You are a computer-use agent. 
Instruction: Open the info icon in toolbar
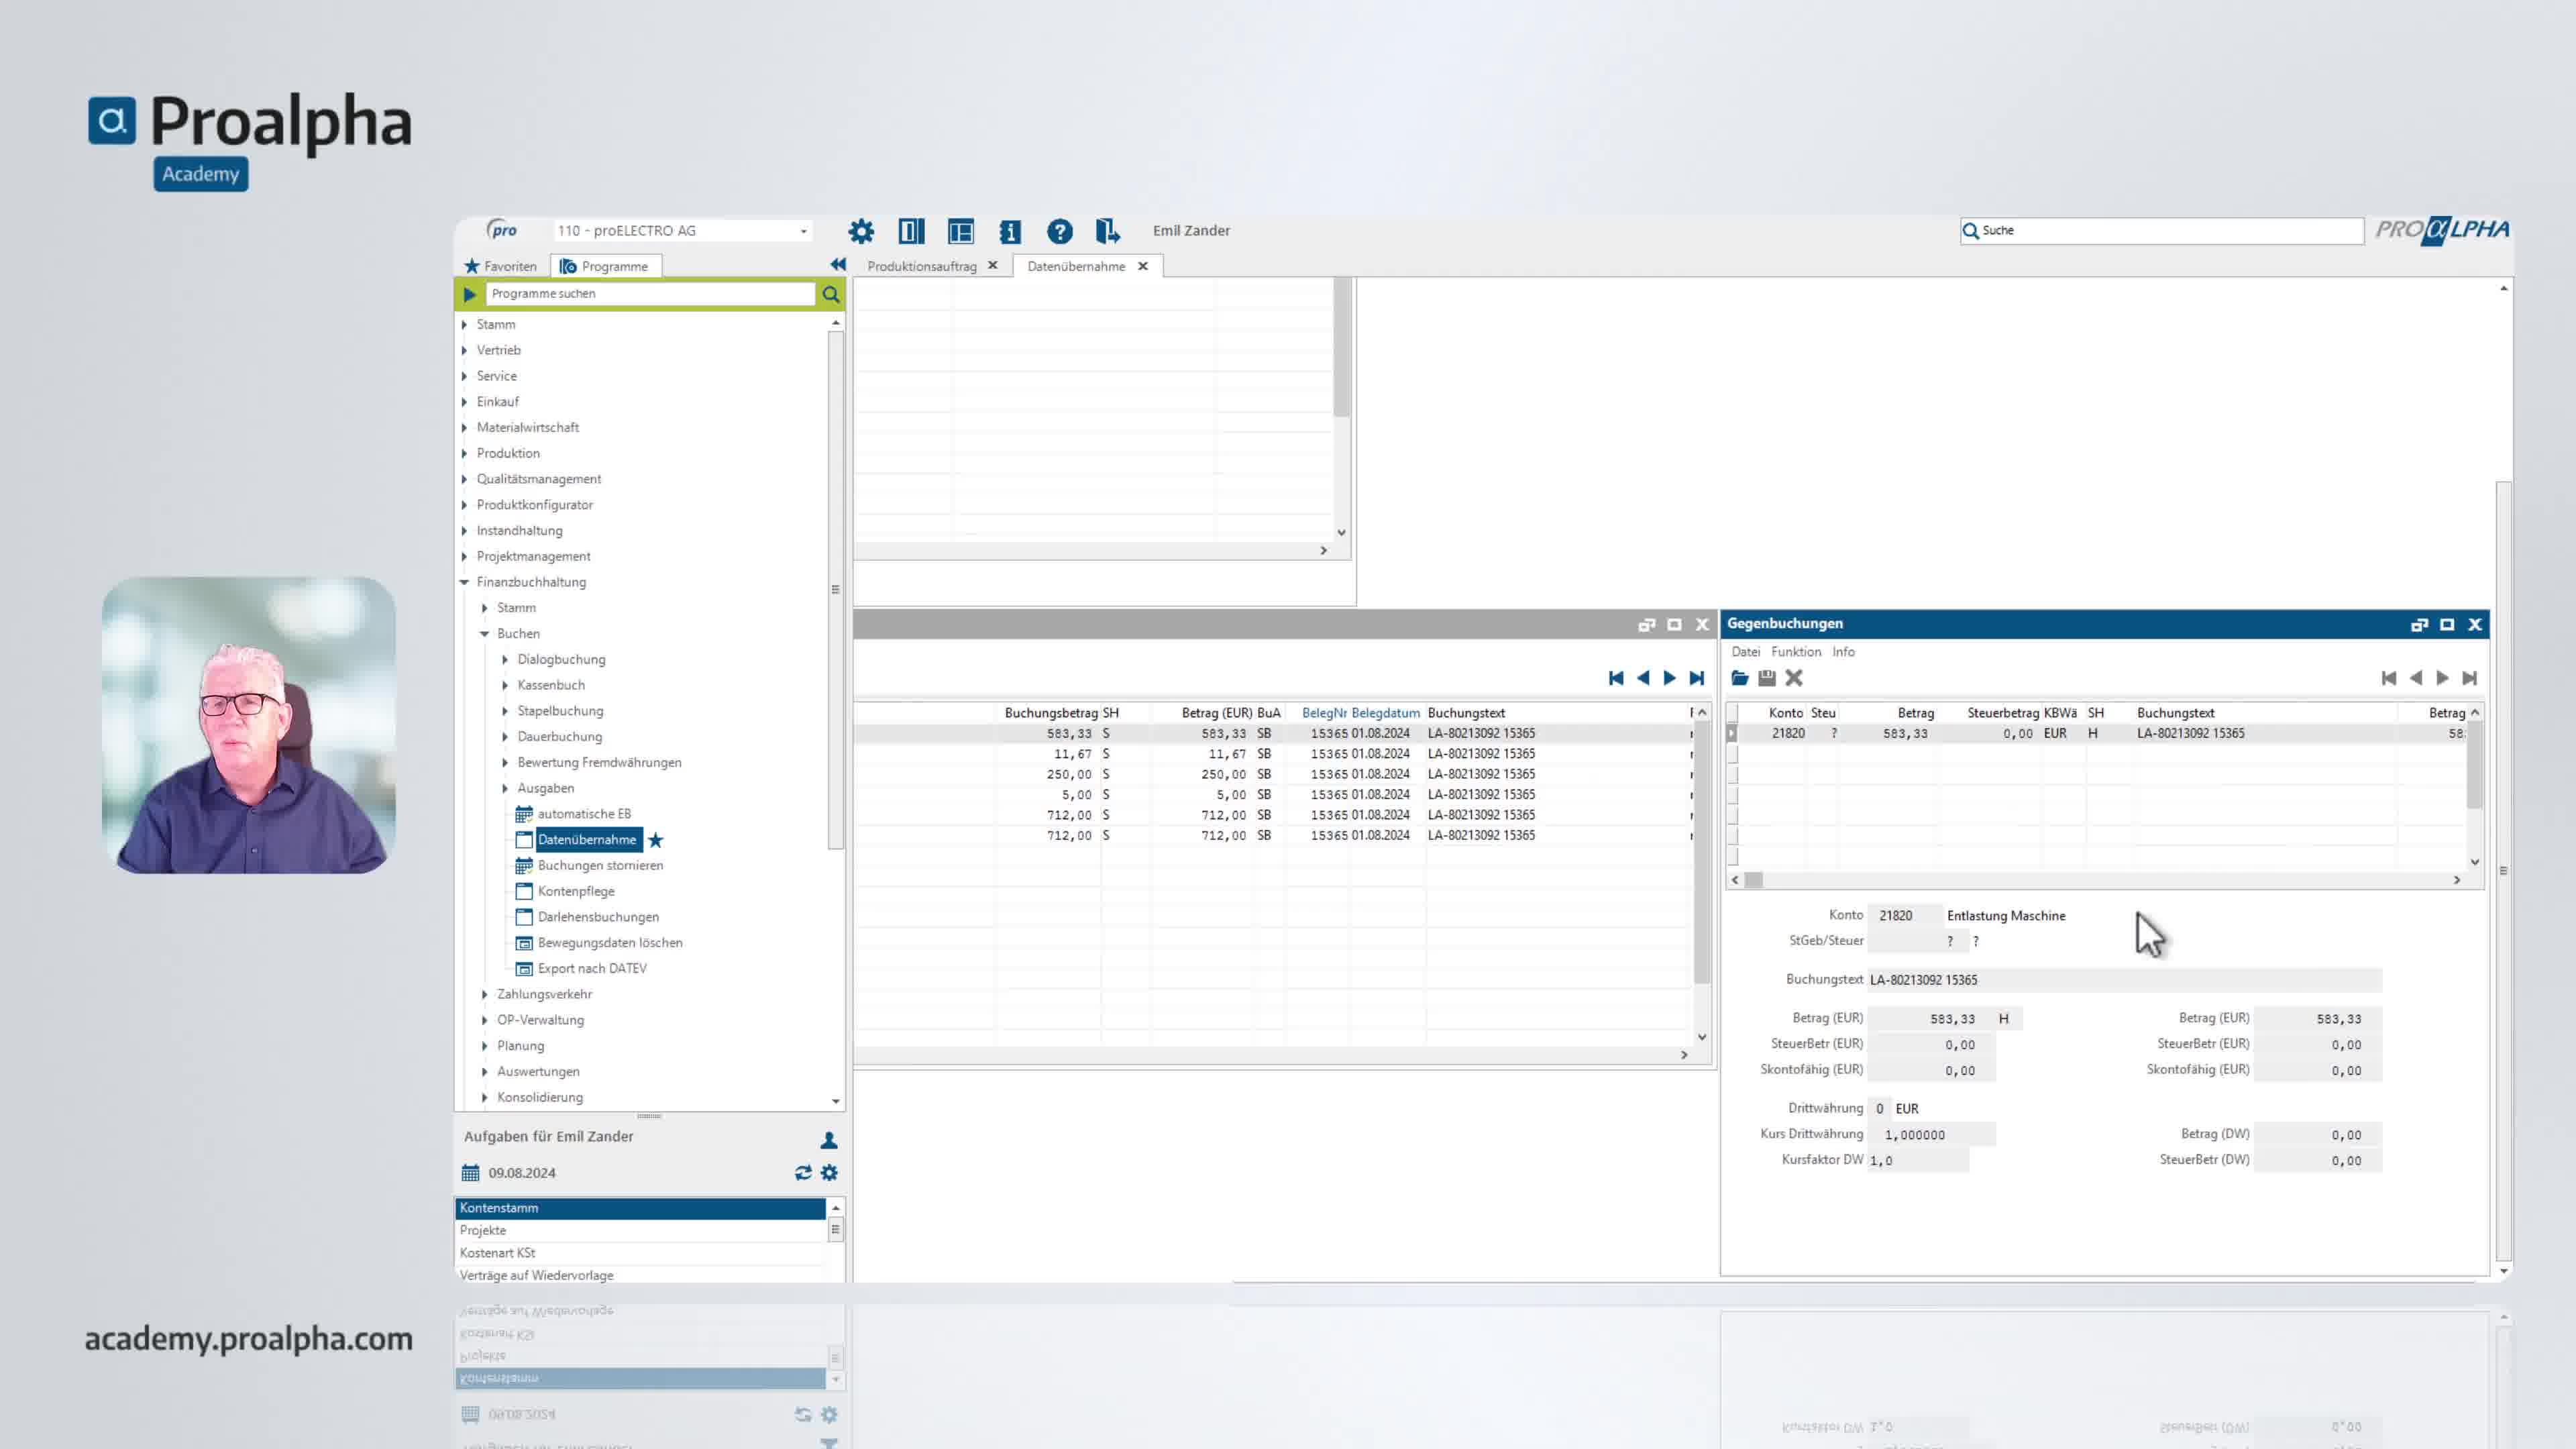(1010, 231)
